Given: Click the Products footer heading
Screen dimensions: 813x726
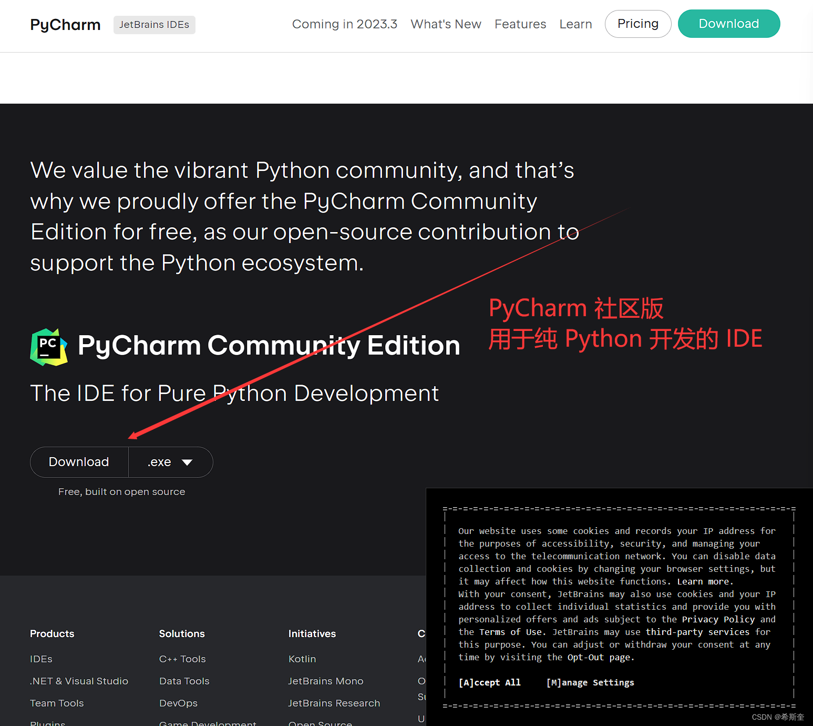Looking at the screenshot, I should click(x=52, y=633).
